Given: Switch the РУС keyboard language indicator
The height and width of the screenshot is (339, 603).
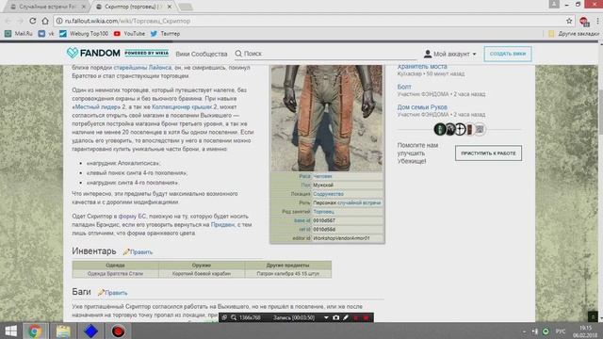Looking at the screenshot, I should point(561,331).
